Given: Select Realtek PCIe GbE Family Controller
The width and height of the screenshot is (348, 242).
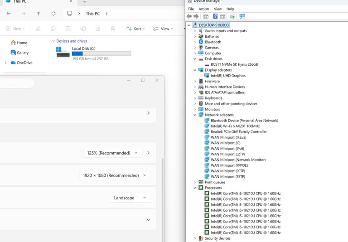Looking at the screenshot, I should click(x=239, y=132).
